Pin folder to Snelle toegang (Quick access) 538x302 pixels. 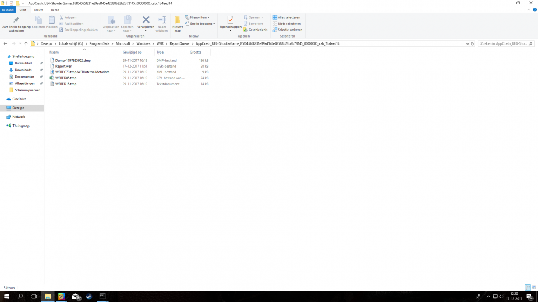pyautogui.click(x=16, y=24)
